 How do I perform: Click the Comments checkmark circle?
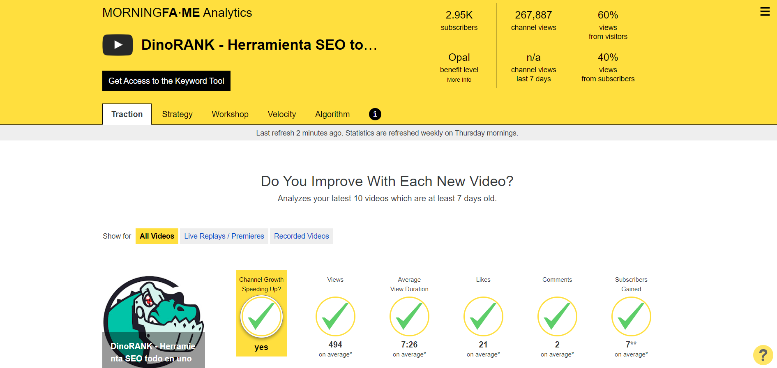557,317
